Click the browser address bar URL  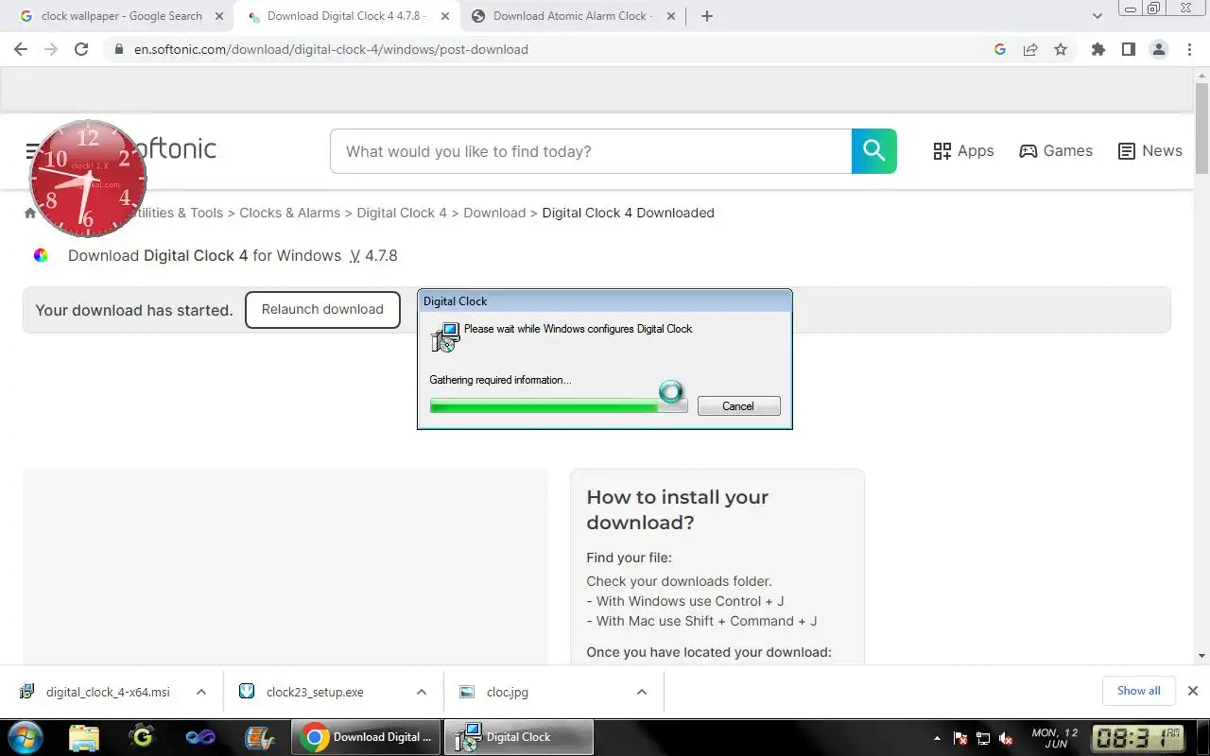[331, 49]
